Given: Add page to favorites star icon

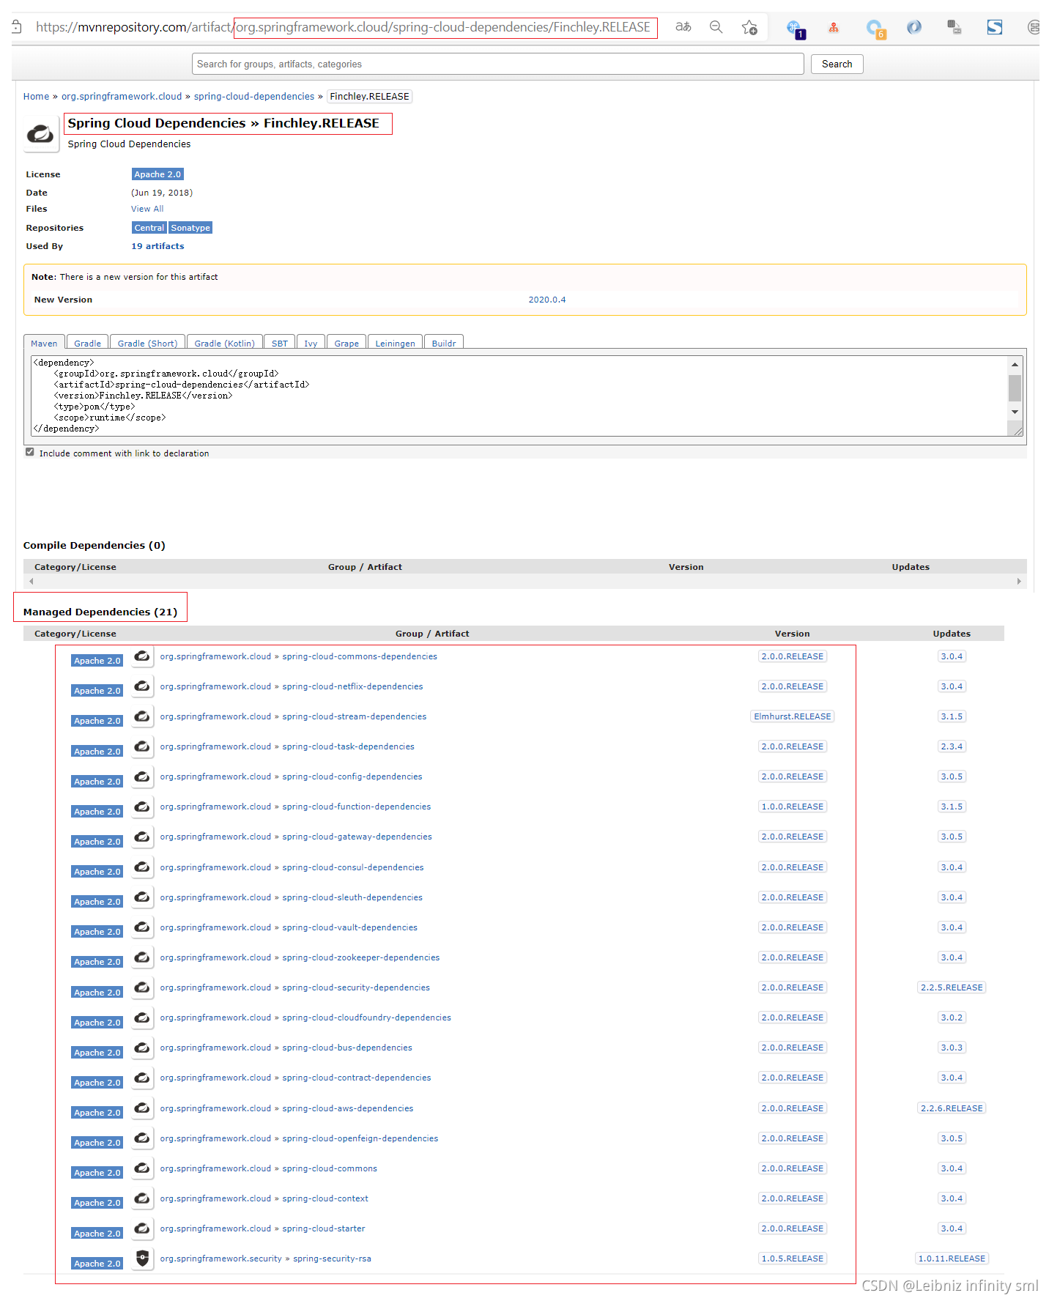Looking at the screenshot, I should (x=749, y=28).
